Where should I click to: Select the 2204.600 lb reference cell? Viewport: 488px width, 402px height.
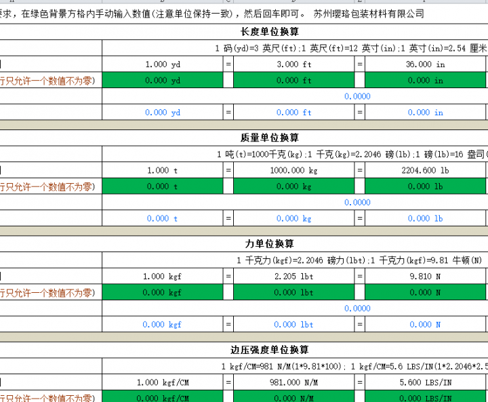point(426,170)
